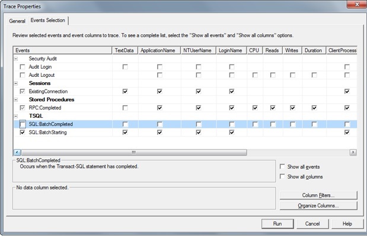
Task: Check Reads for Audit Logout row
Action: click(273, 75)
